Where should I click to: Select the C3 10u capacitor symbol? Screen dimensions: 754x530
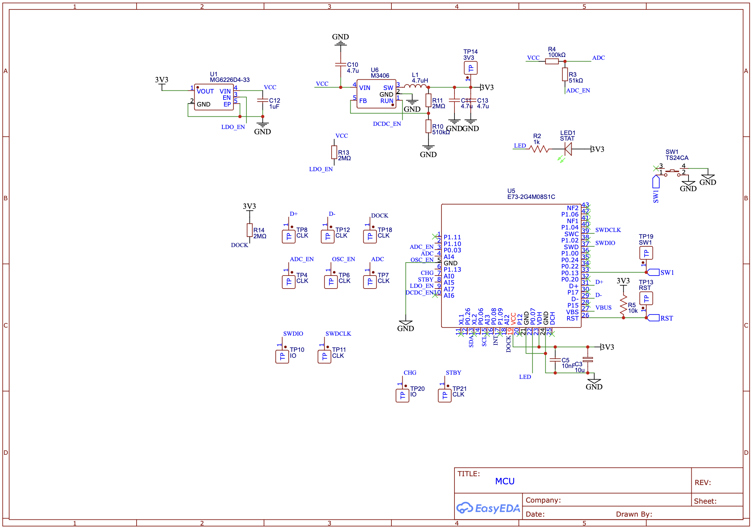click(588, 360)
